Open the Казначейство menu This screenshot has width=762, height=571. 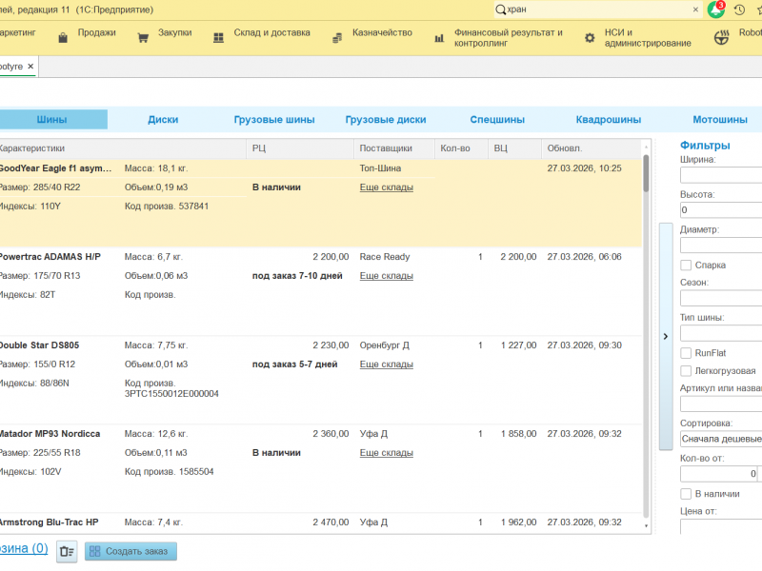(x=383, y=32)
